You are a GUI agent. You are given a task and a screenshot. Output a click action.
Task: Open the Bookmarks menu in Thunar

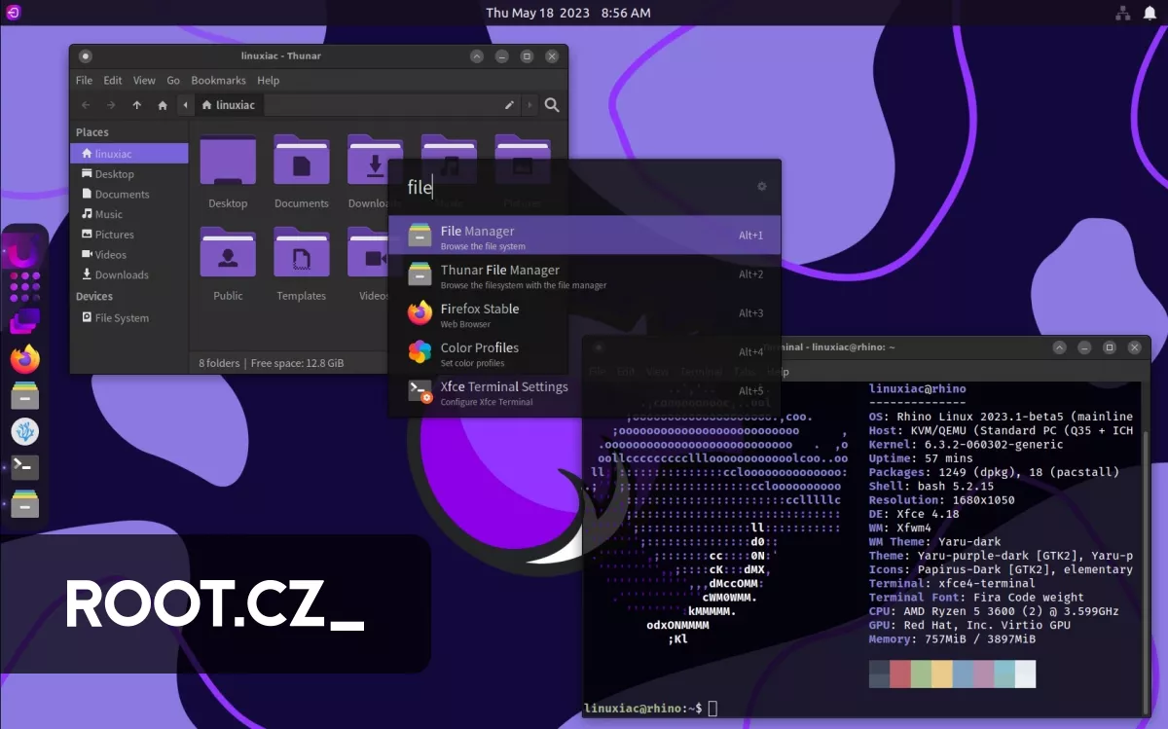click(218, 80)
